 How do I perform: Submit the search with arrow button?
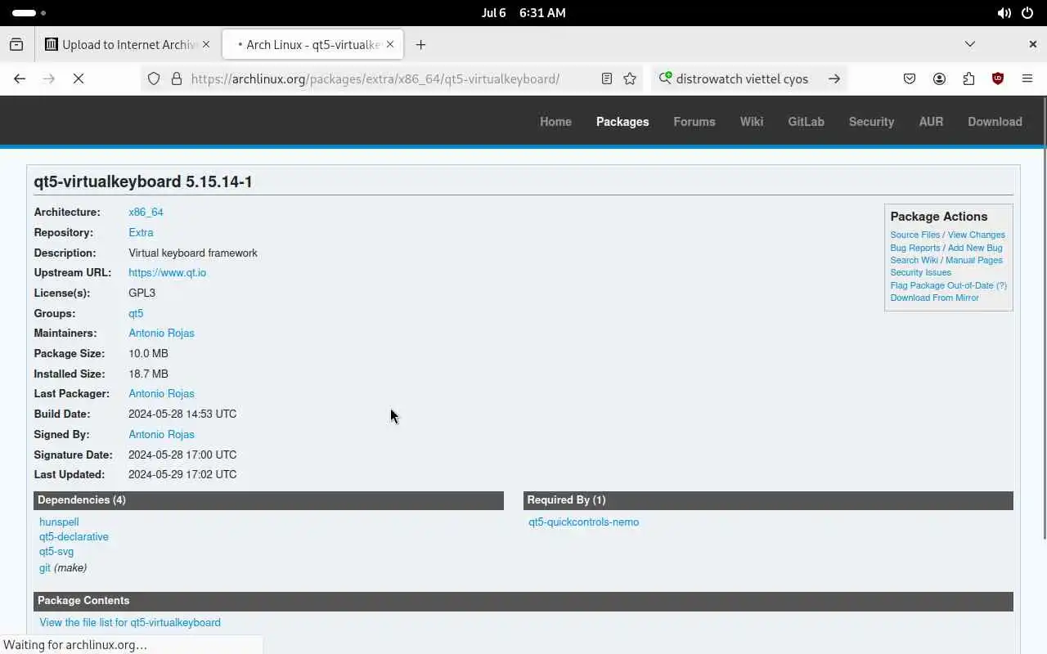[834, 78]
